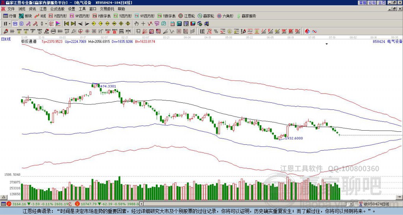The image size is (403, 215).
Task: Click the Tp=2370.9523 indicator value
Action: pyautogui.click(x=52, y=41)
